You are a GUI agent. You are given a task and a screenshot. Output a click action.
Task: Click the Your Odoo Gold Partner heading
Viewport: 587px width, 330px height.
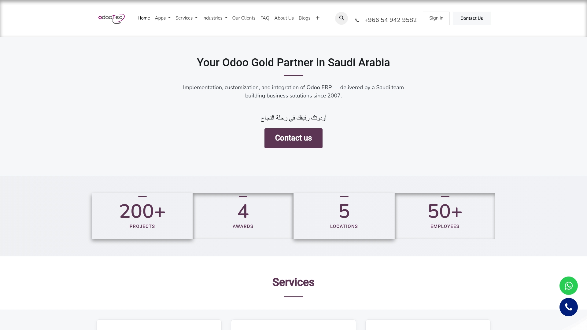(x=293, y=63)
